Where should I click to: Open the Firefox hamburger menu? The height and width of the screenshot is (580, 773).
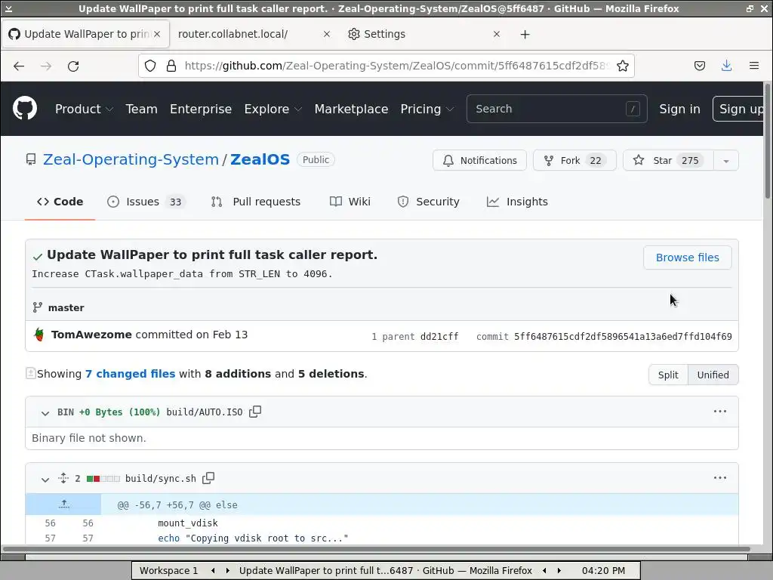coord(754,66)
